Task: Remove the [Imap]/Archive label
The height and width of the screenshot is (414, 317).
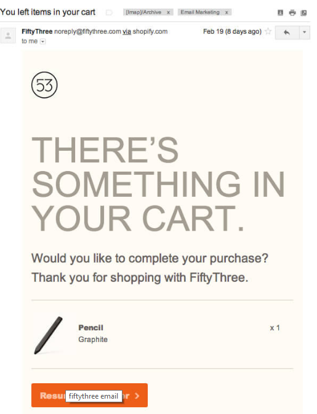Action: (168, 12)
